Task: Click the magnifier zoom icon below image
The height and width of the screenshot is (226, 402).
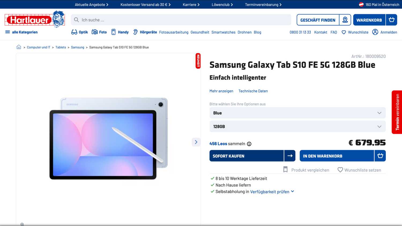Action: pos(22,224)
